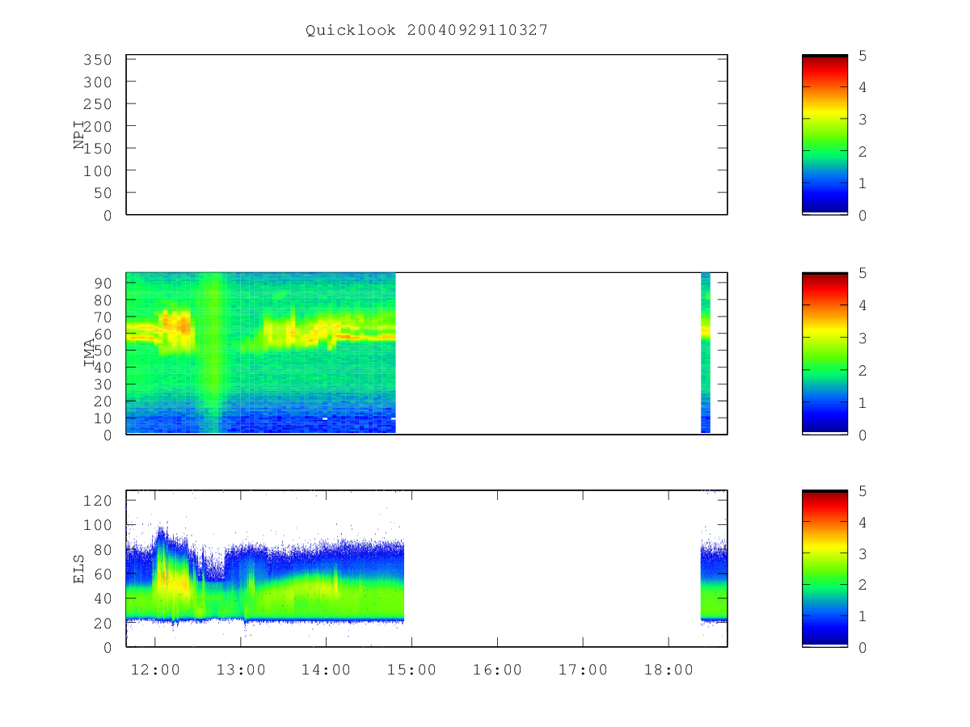
Task: Click the 3 label on ELS color bar
Action: (x=863, y=554)
